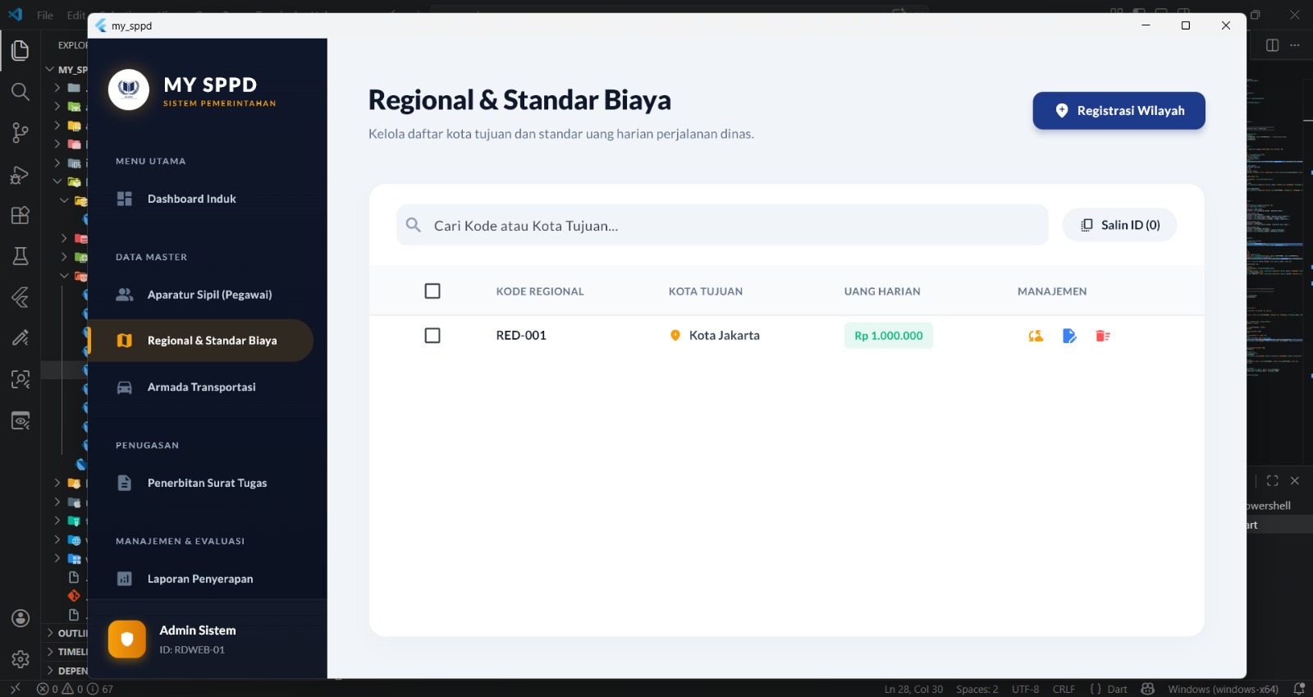The image size is (1313, 697).
Task: Expand the DEPENDENCIES section in VS Code explorer
Action: [x=67, y=671]
